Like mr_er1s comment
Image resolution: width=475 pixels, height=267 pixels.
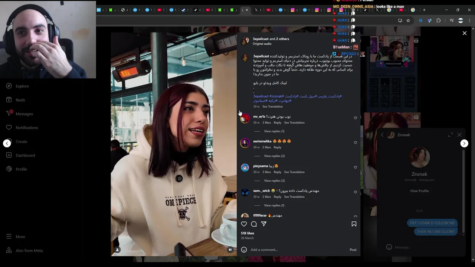tap(356, 118)
